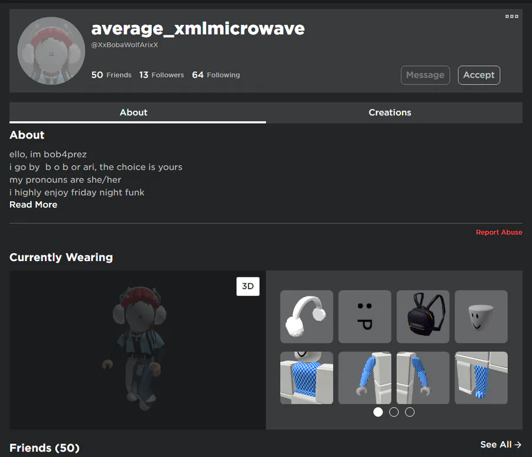Open the :P face item
Screen dimensions: 532x457
tap(365, 316)
